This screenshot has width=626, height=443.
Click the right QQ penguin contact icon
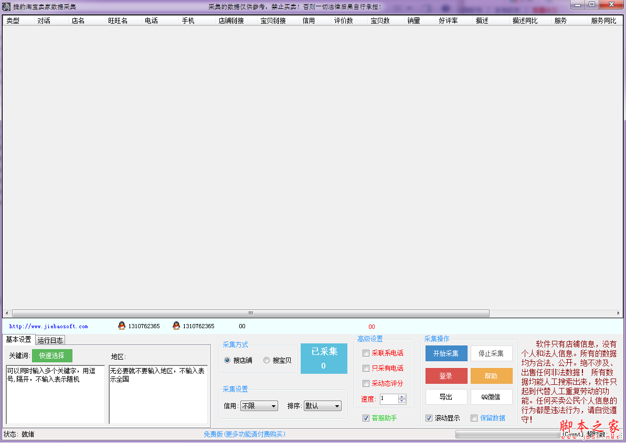[x=176, y=326]
